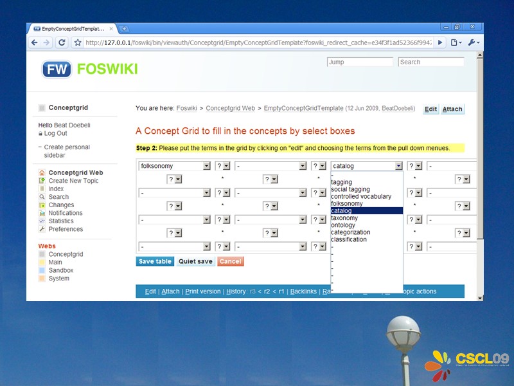Click inside the Jump input field
The image size is (514, 386).
[360, 62]
